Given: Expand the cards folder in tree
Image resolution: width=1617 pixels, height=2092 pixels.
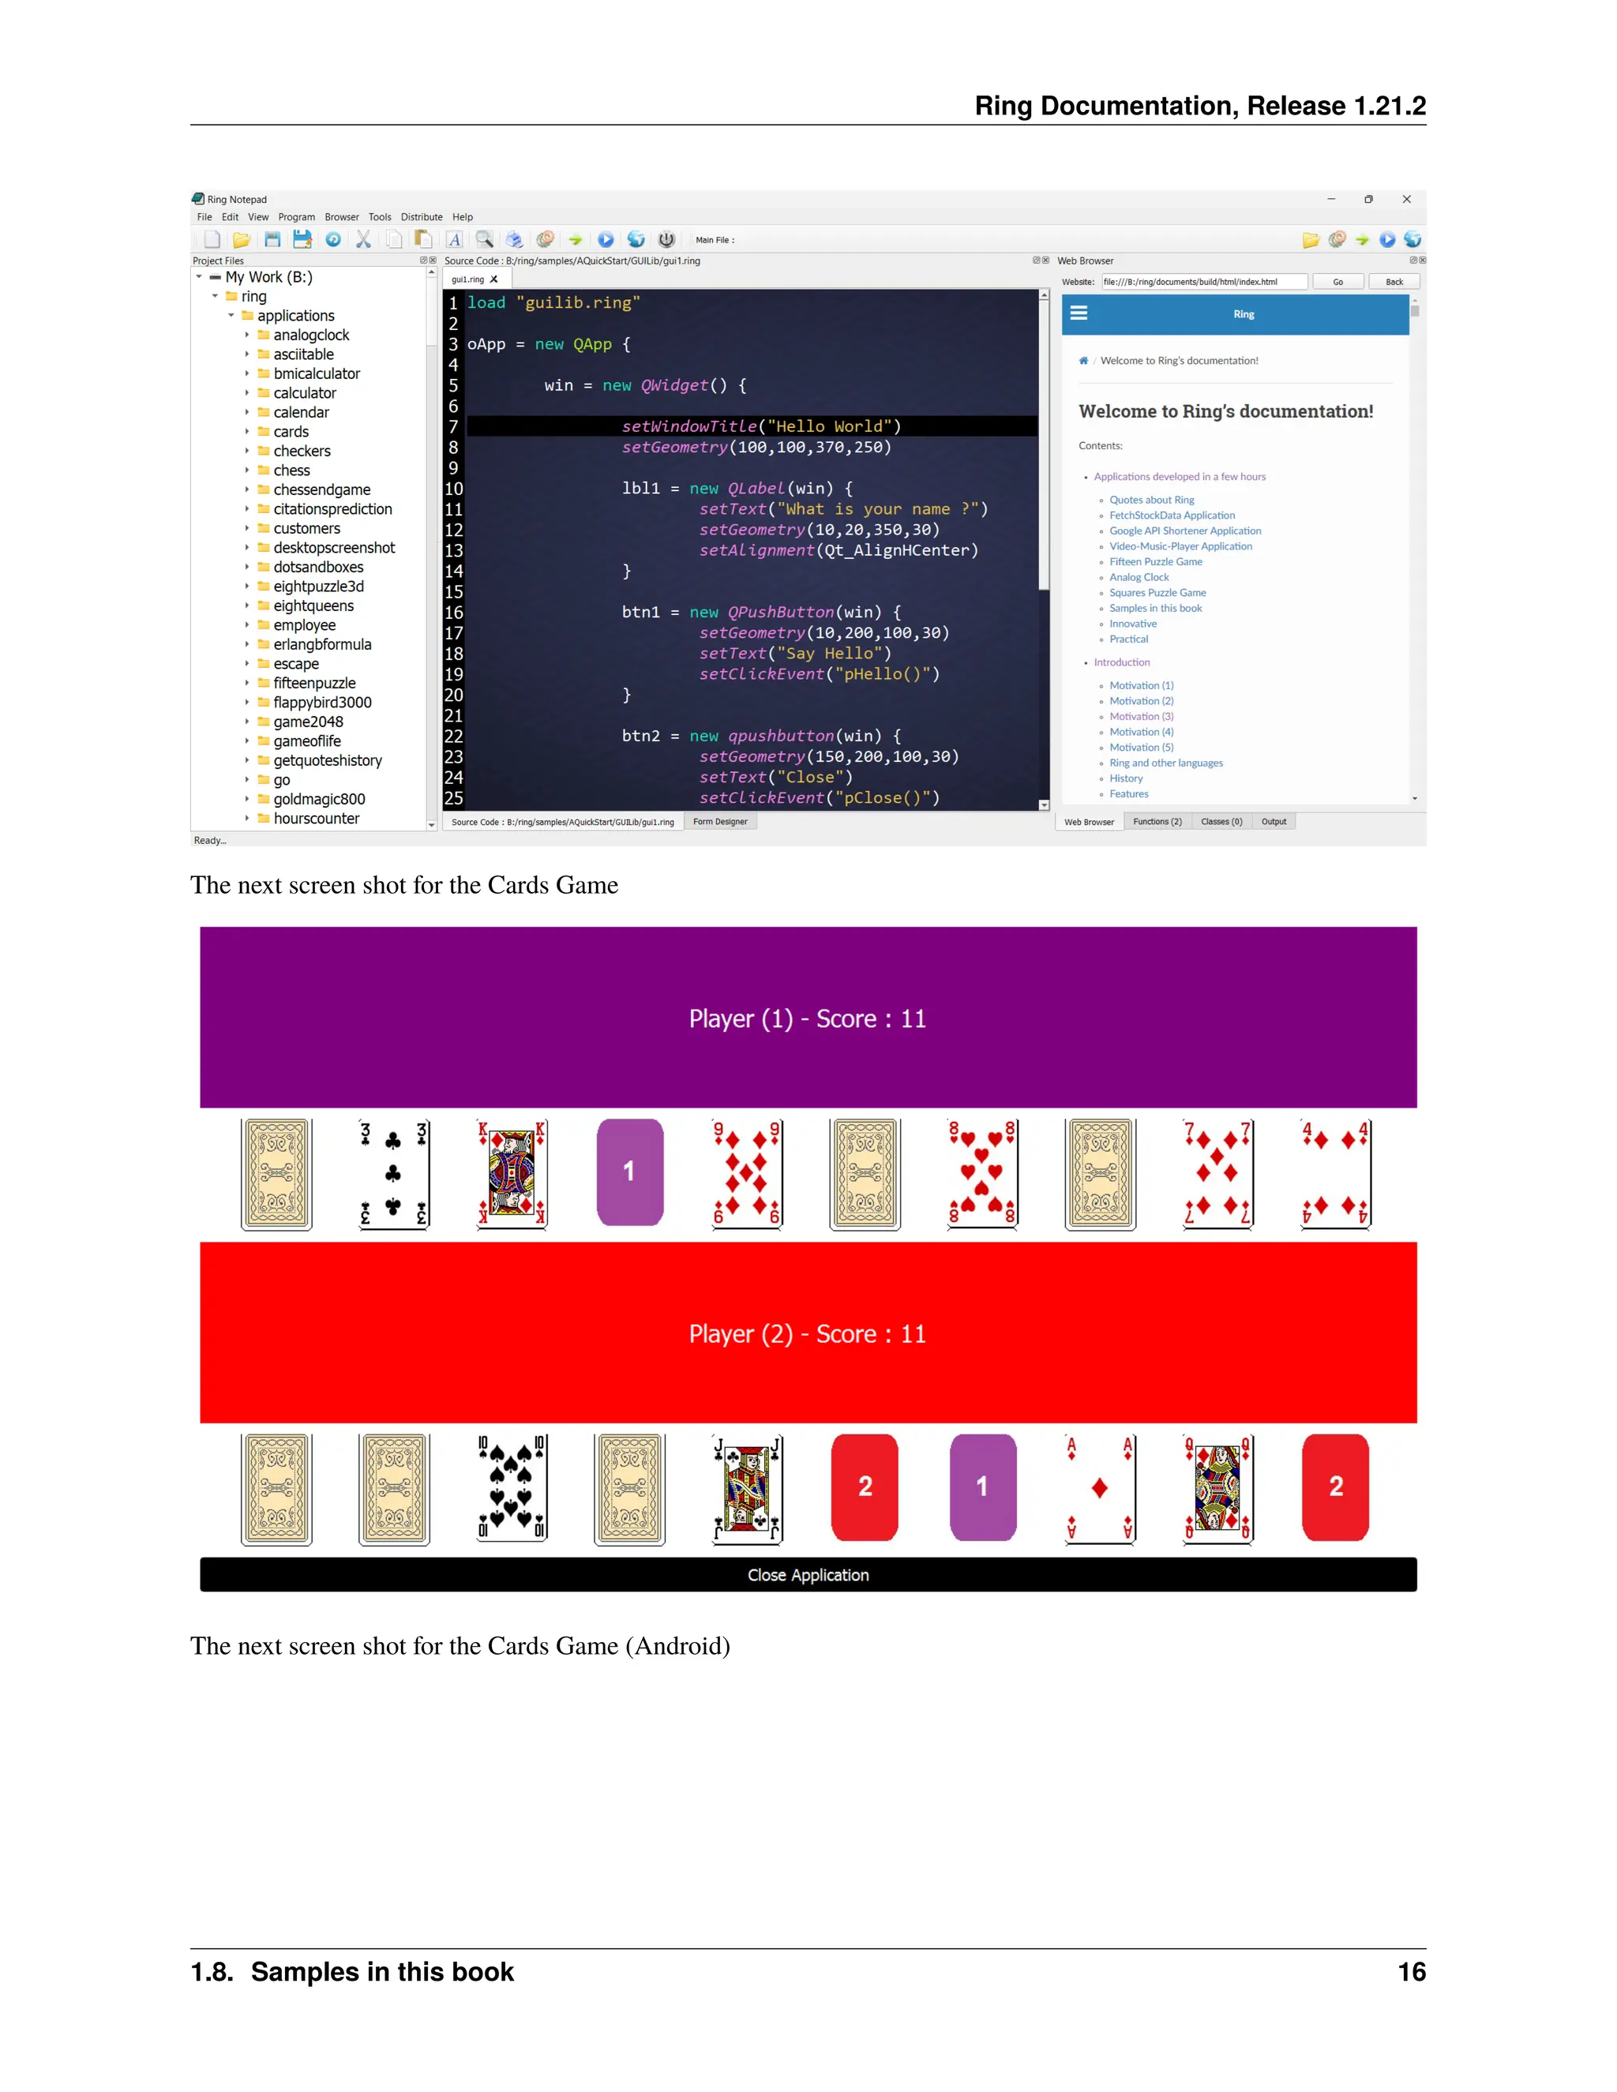Looking at the screenshot, I should click(246, 432).
